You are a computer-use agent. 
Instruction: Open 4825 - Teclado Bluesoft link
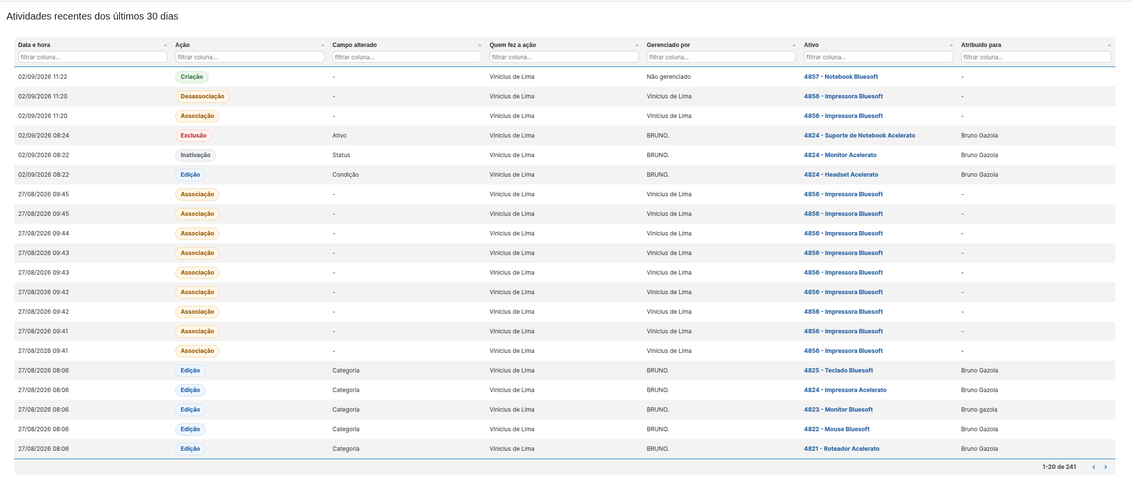tap(838, 371)
